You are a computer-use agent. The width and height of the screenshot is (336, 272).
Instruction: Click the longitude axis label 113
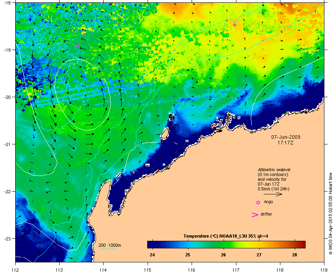tap(59, 270)
